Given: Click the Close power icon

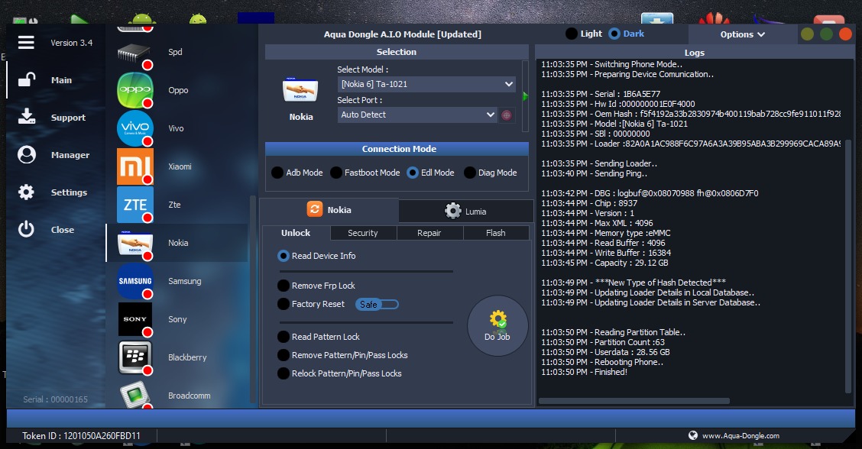Looking at the screenshot, I should [26, 229].
